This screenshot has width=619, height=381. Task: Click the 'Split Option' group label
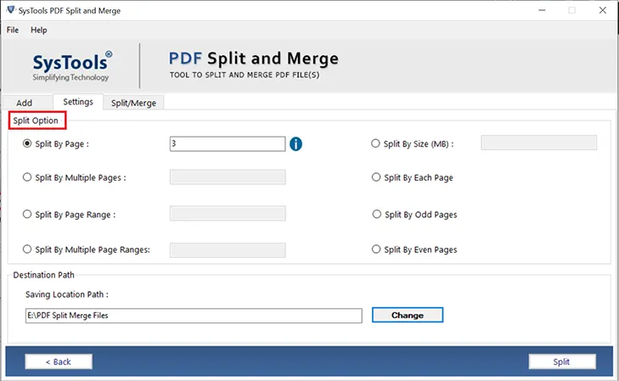[x=36, y=120]
